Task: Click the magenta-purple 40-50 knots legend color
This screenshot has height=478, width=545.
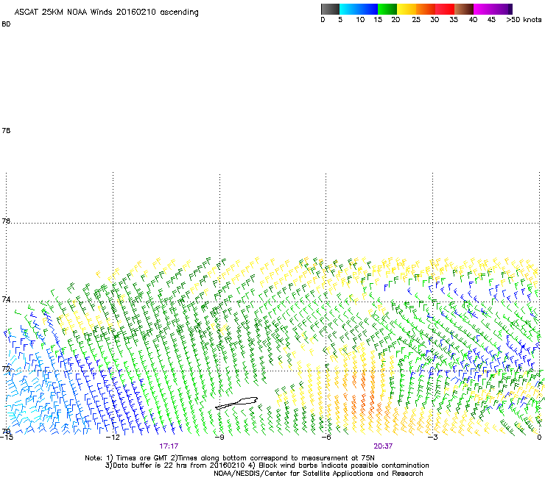Action: [493, 9]
